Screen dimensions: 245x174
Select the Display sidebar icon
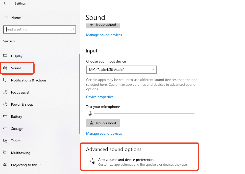click(5, 56)
